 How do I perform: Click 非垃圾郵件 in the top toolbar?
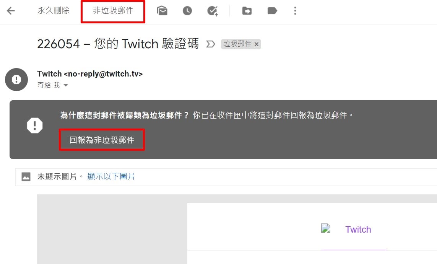pos(113,11)
